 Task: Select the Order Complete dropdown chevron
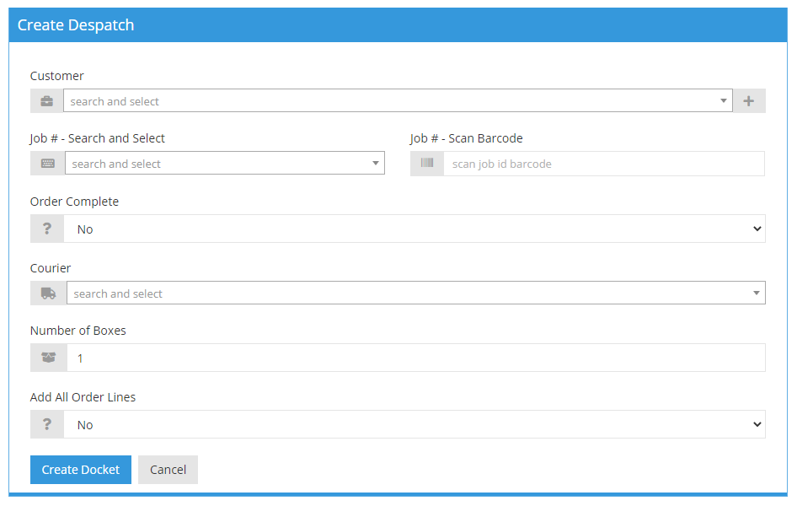756,229
